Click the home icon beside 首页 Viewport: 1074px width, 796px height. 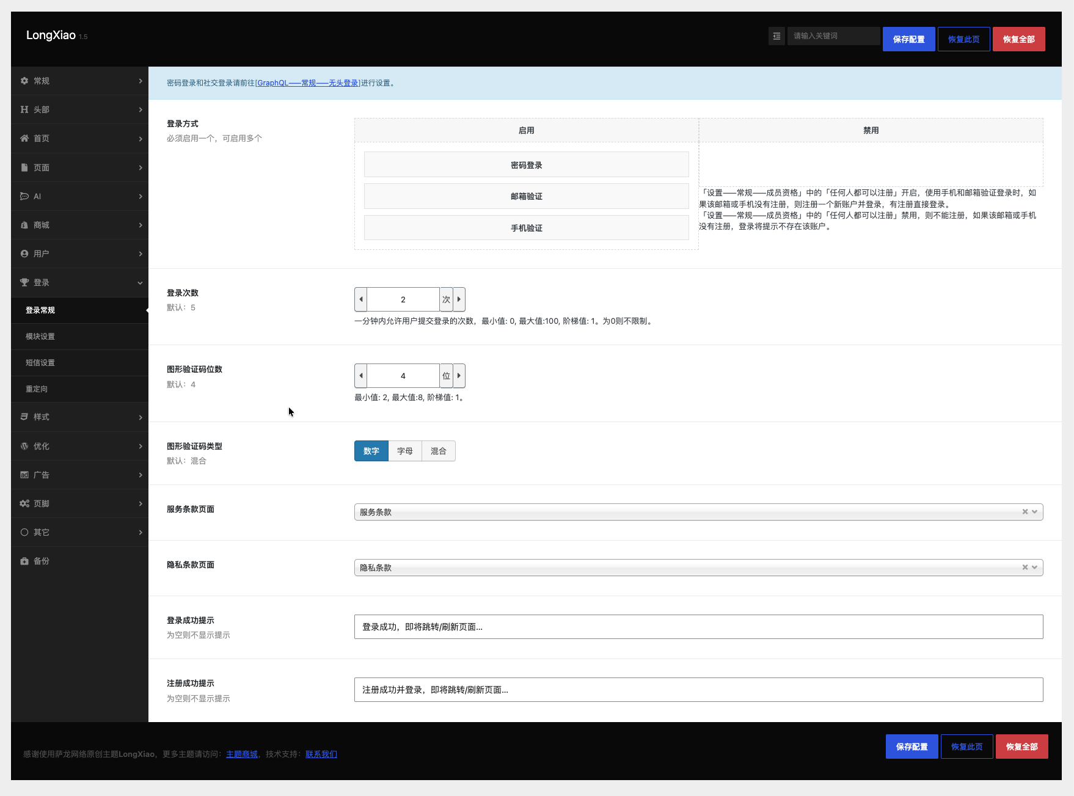tap(24, 138)
